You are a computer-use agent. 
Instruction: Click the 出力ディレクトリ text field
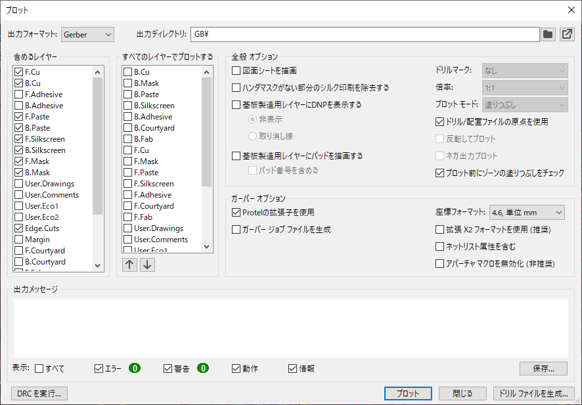tap(365, 35)
